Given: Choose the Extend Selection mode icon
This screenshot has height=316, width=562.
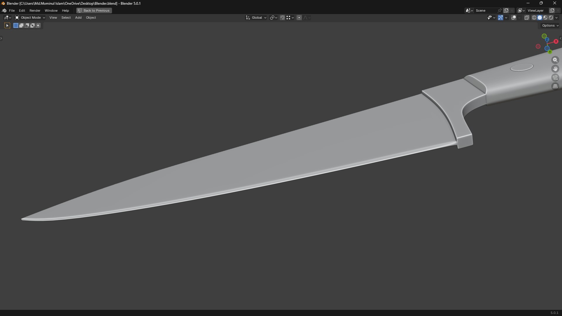Looking at the screenshot, I should [x=21, y=26].
